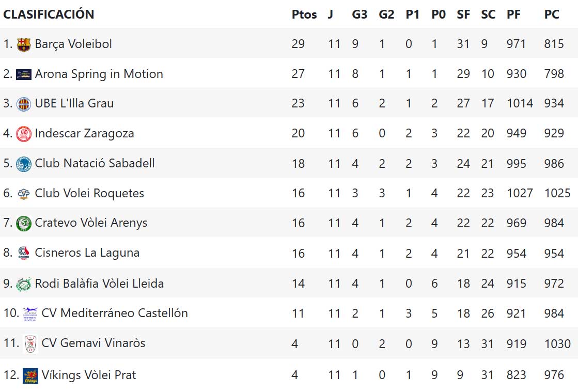Viewport: 578px width, 392px height.
Task: Click the Indescar Zaragoza red logo
Action: (x=24, y=134)
